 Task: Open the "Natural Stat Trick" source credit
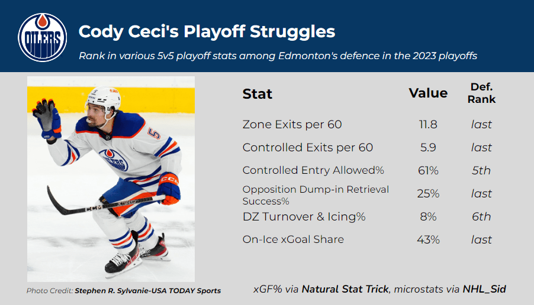click(346, 289)
